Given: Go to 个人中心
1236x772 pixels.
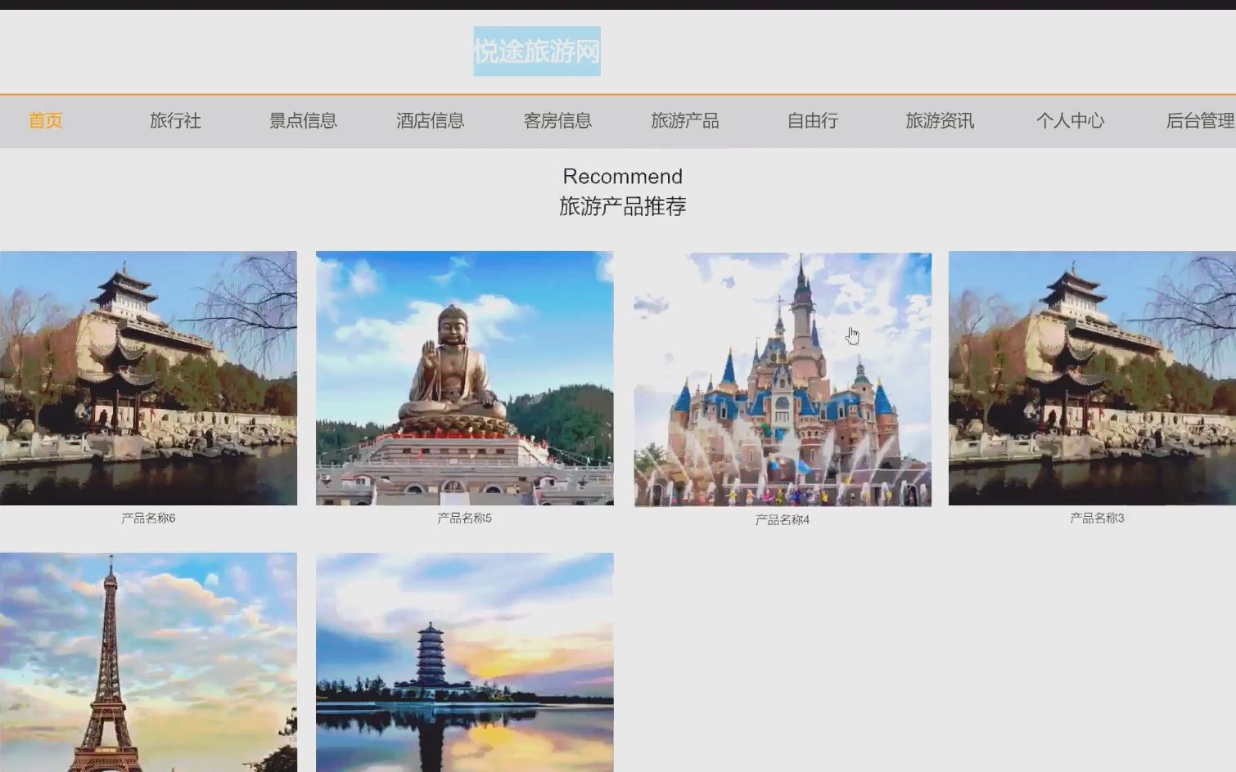Looking at the screenshot, I should (1070, 121).
